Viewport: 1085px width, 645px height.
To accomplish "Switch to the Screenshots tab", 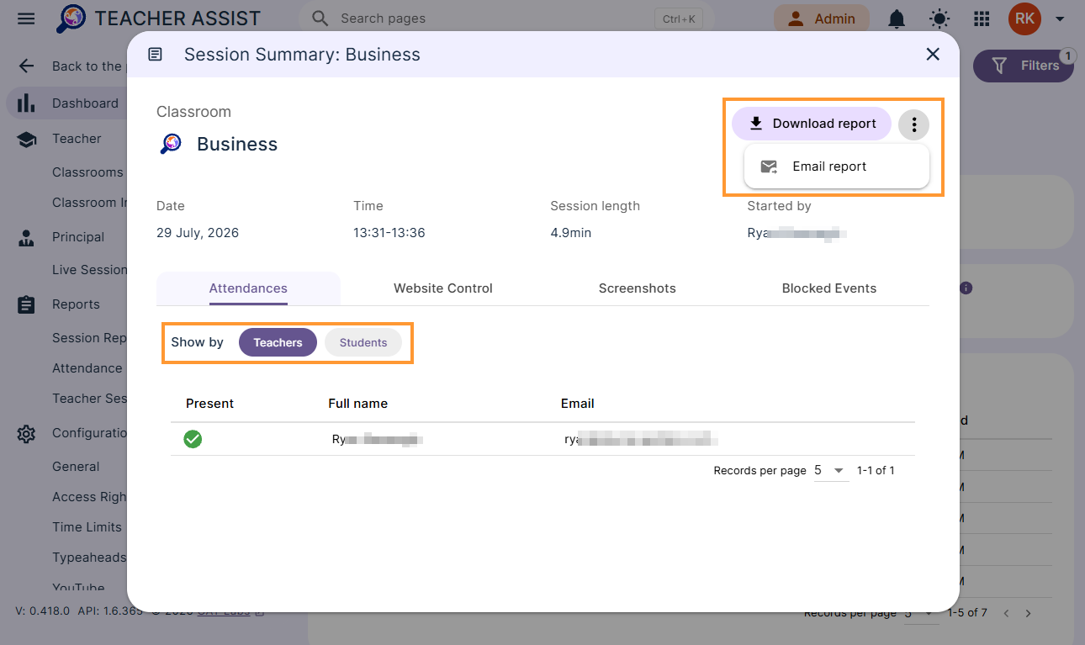I will tap(638, 288).
